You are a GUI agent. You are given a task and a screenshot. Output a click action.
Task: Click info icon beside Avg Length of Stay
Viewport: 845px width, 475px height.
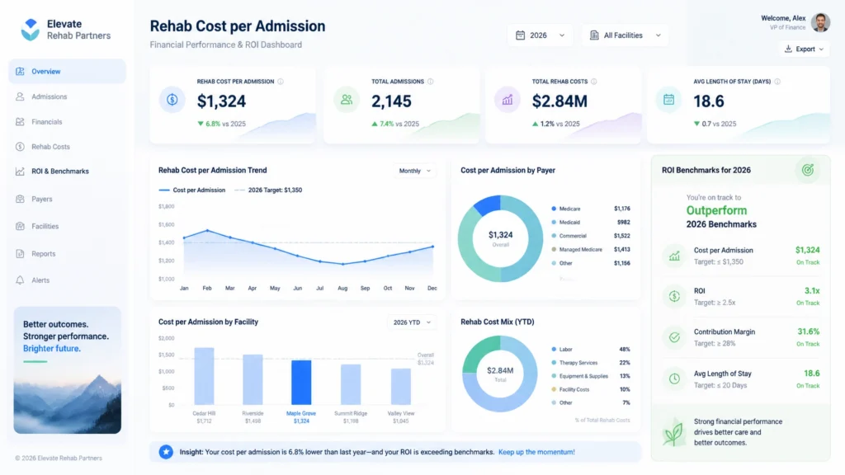777,82
